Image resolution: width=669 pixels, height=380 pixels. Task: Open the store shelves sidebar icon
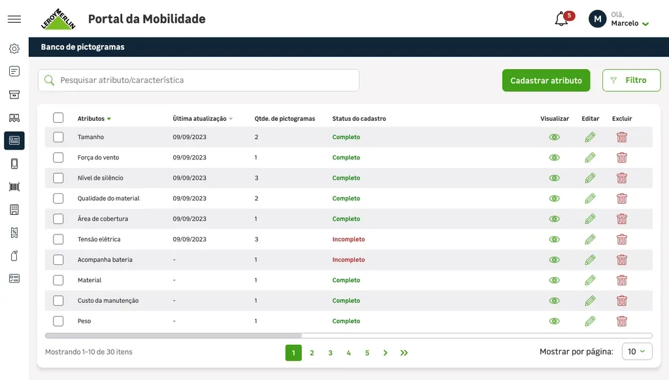(14, 118)
